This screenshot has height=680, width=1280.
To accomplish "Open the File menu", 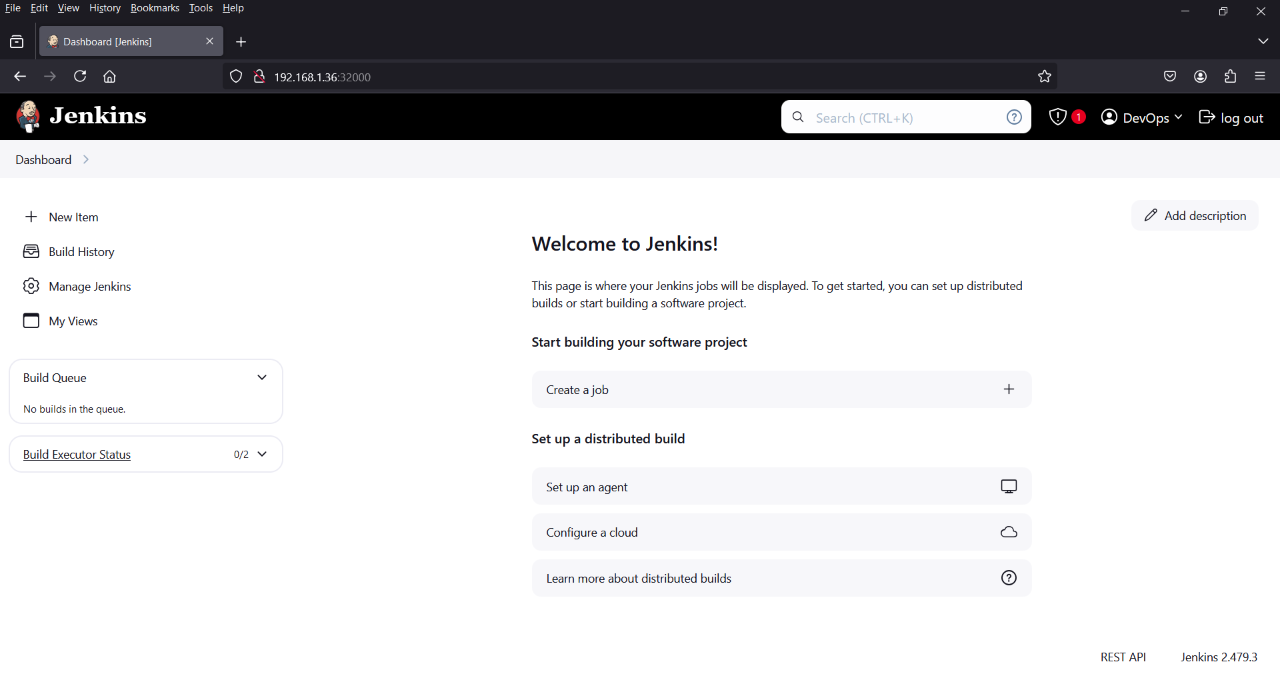I will (x=13, y=8).
